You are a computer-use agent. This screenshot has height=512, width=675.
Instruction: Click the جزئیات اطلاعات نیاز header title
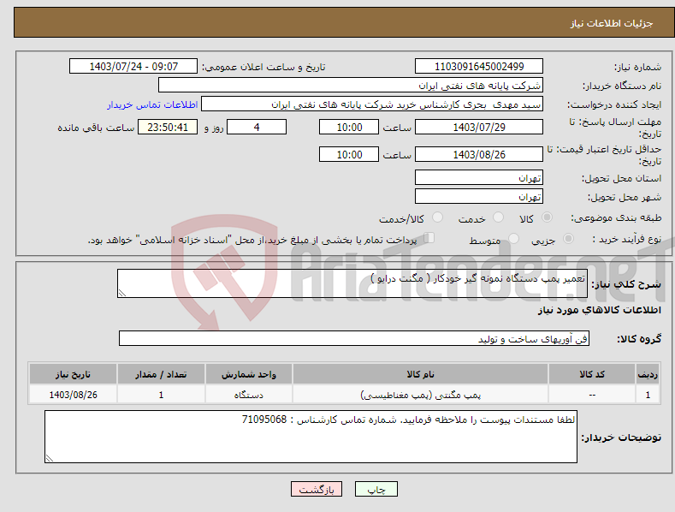tap(612, 23)
